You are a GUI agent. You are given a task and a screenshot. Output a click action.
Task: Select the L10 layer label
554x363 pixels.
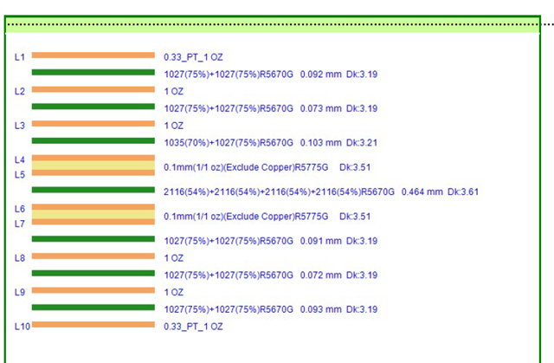23,327
